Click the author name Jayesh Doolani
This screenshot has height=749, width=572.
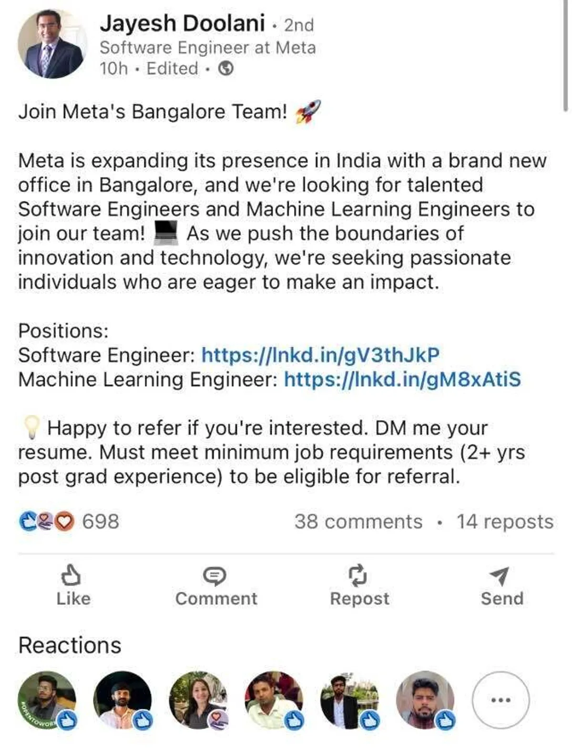coord(182,23)
